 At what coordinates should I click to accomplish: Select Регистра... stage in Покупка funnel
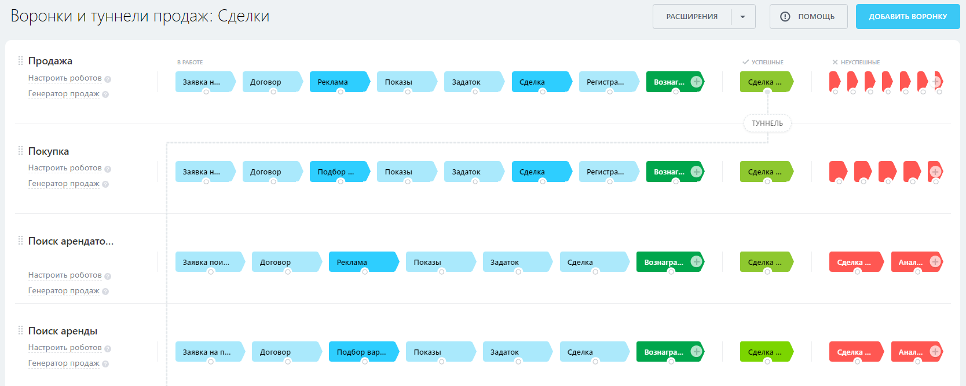(x=609, y=172)
